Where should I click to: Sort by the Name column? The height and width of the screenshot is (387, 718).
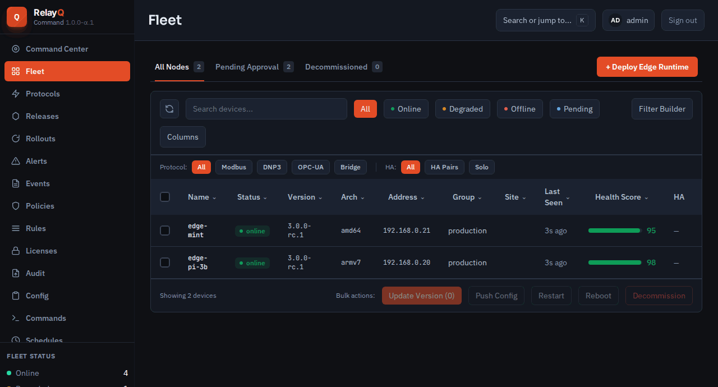tap(202, 197)
